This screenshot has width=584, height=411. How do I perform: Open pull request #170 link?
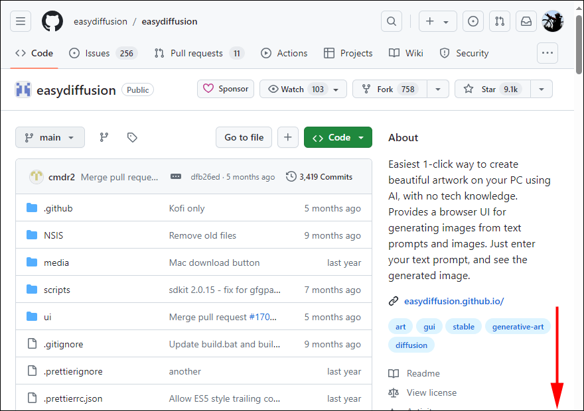click(263, 317)
